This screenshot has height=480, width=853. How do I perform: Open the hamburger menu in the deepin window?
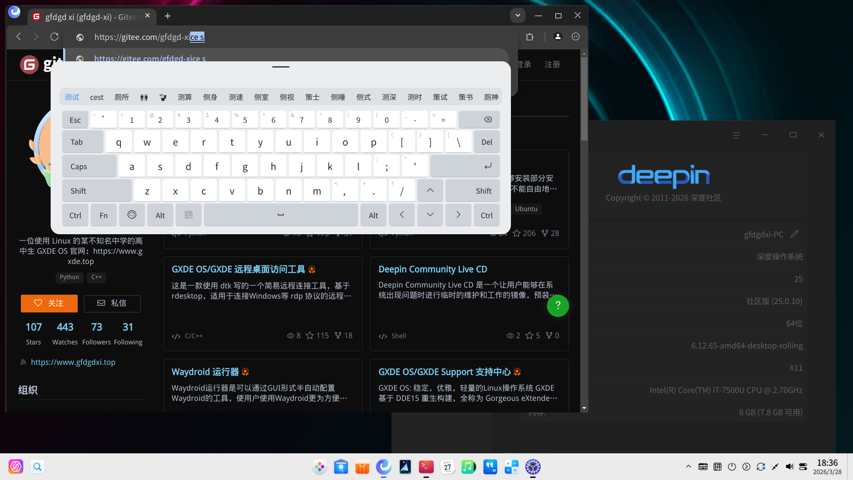tap(737, 135)
